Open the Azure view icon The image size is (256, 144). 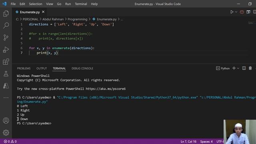coord(6,86)
